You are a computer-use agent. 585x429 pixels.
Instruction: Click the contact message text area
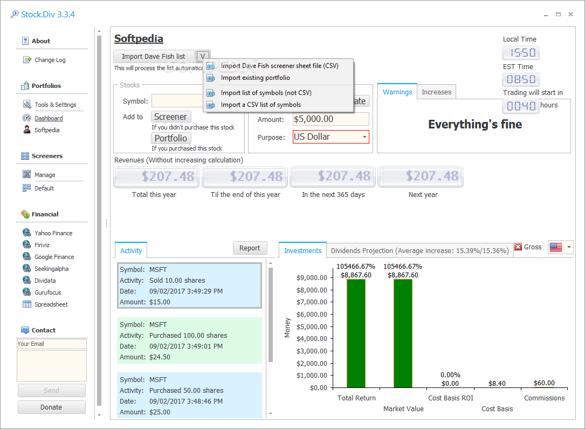[52, 365]
